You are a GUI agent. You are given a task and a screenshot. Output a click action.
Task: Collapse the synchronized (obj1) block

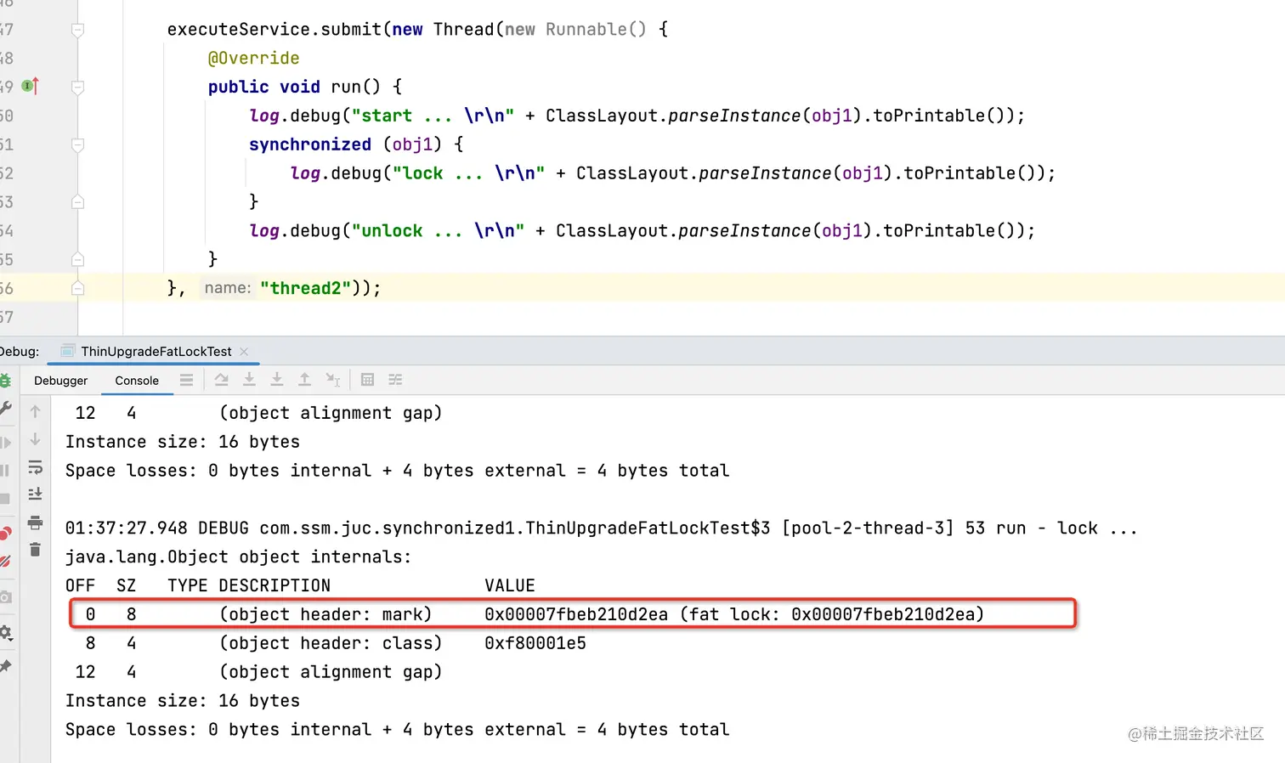click(x=77, y=144)
